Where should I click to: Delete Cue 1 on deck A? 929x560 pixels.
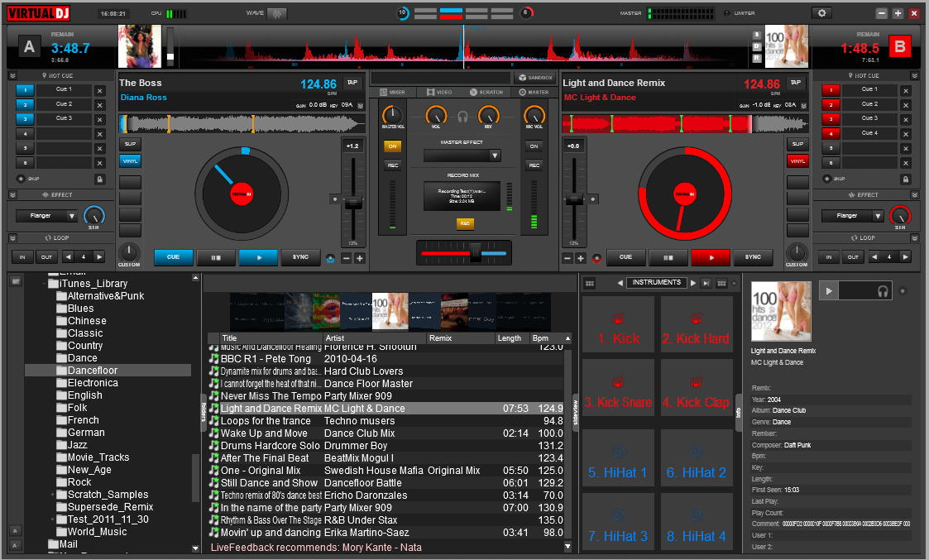coord(99,91)
